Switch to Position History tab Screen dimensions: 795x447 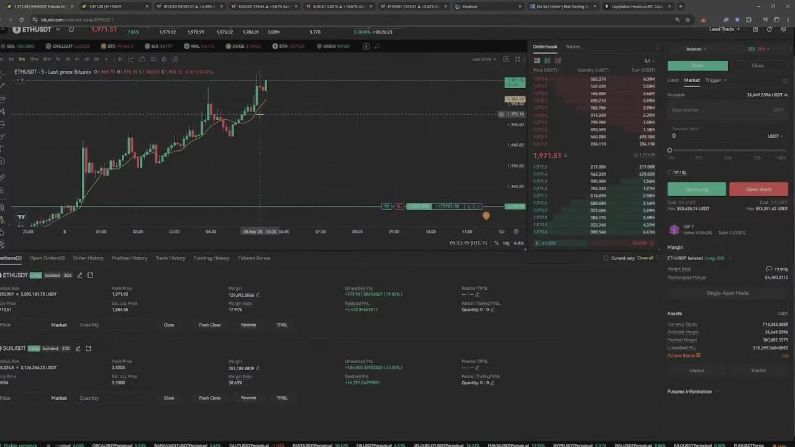pyautogui.click(x=129, y=258)
